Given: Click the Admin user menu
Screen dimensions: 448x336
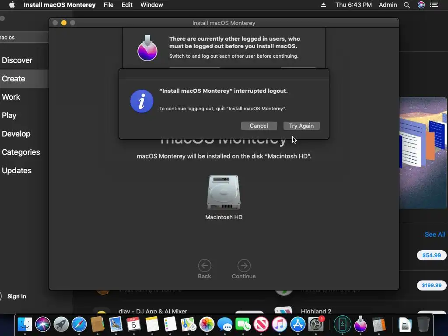Looking at the screenshot, I should pos(388,5).
